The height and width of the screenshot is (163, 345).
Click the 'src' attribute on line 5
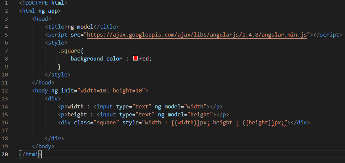click(x=76, y=34)
